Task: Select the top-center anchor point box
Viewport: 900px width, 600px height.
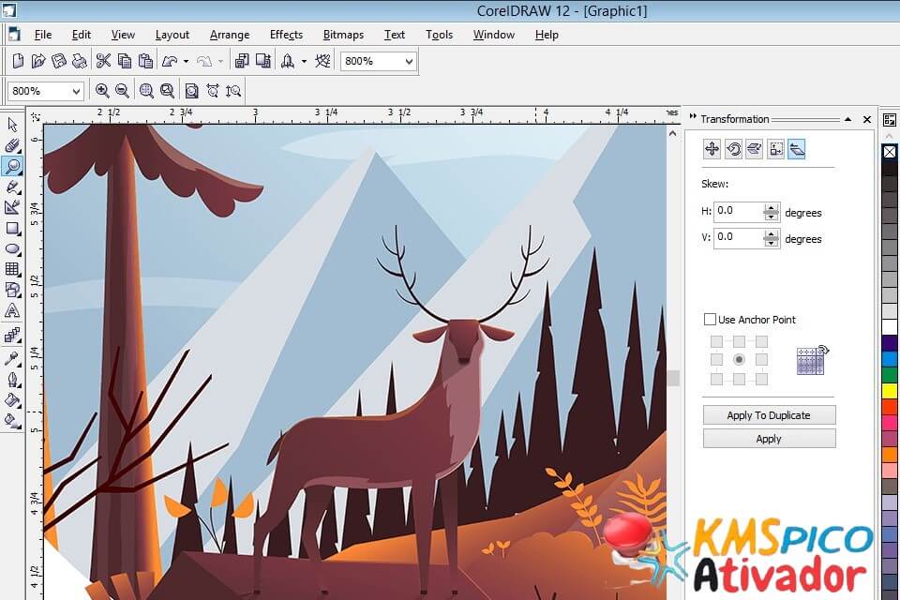Action: point(740,341)
